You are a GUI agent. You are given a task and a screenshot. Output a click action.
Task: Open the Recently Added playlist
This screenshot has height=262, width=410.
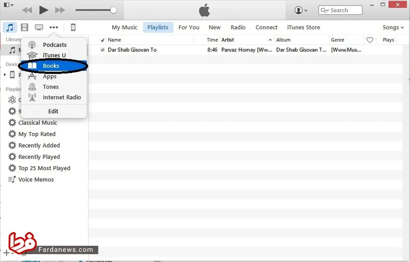tap(39, 145)
